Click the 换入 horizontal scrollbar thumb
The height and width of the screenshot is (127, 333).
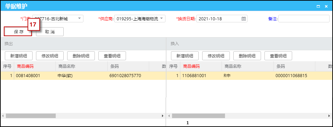pyautogui.click(x=198, y=116)
